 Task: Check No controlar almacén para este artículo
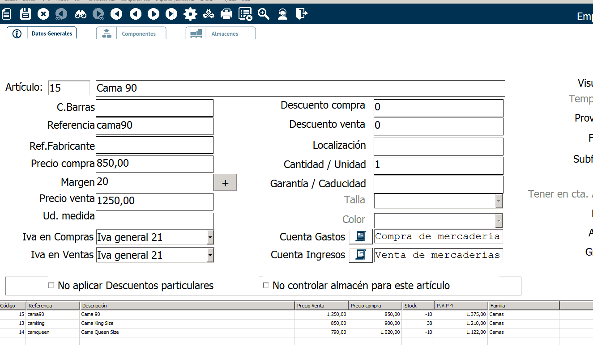tap(266, 285)
